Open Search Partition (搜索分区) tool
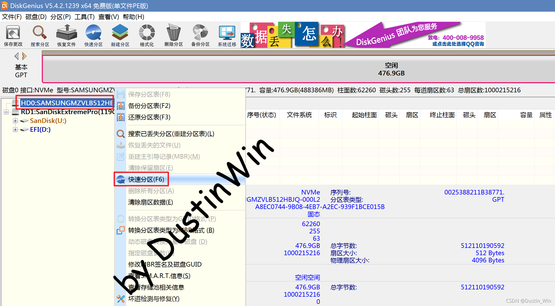This screenshot has width=555, height=306. [40, 36]
